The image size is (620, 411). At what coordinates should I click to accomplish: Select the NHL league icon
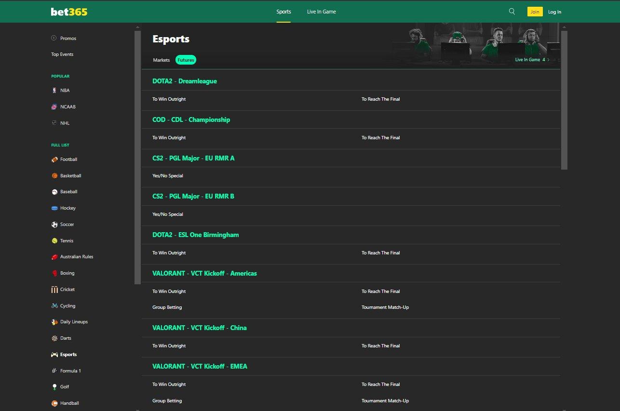[54, 123]
